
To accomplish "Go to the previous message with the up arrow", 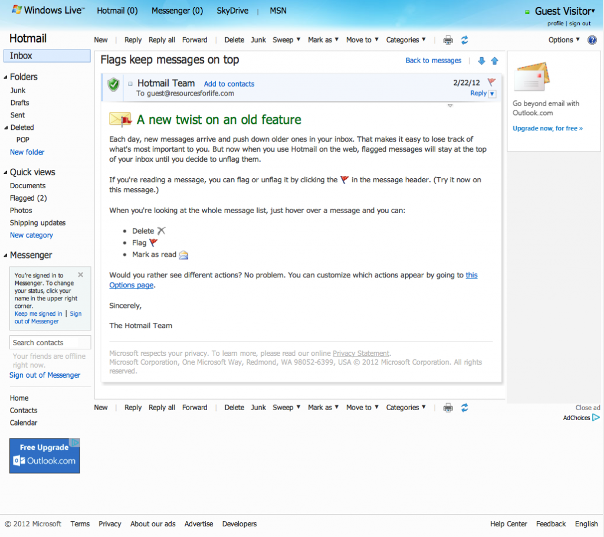I will (x=494, y=60).
